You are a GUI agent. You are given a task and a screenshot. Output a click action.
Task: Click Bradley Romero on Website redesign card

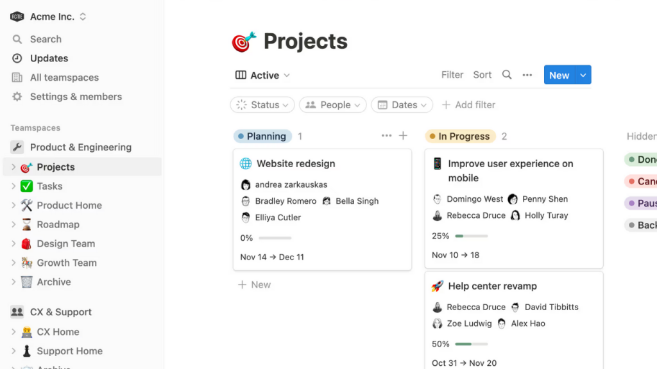[286, 201]
